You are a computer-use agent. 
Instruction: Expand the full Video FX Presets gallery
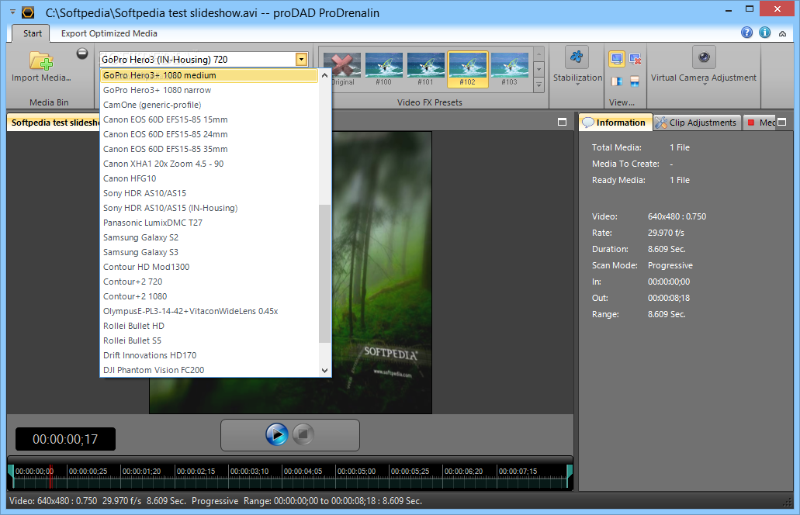coord(539,85)
